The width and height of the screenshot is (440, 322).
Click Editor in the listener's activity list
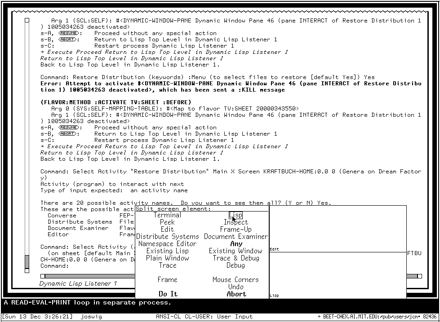click(58, 234)
